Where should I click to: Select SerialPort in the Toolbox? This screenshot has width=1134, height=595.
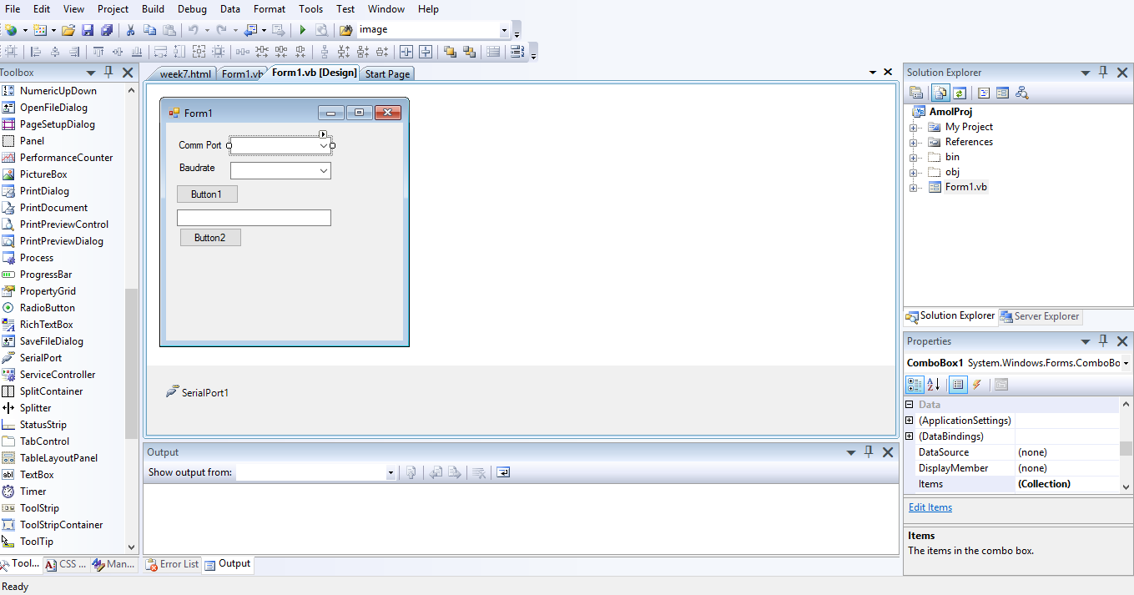[41, 358]
